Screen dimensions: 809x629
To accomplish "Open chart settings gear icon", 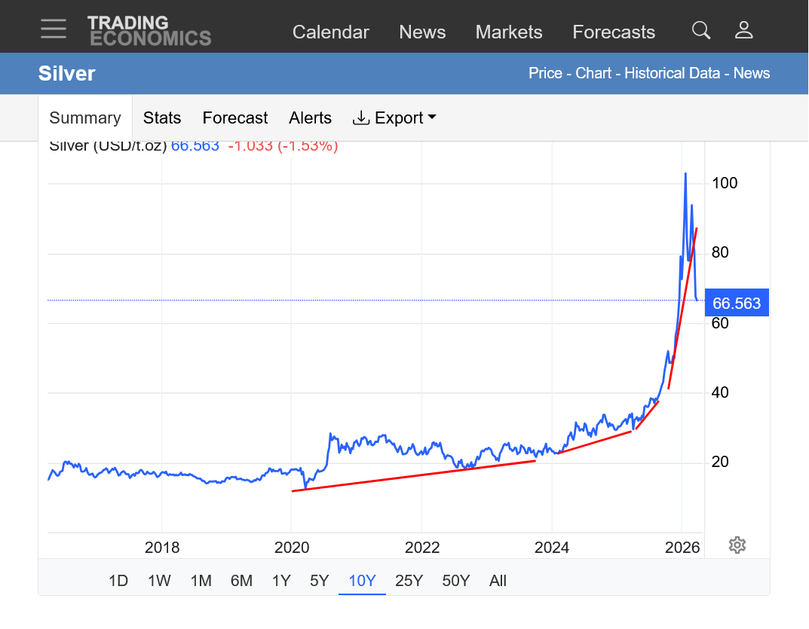I will pos(737,545).
